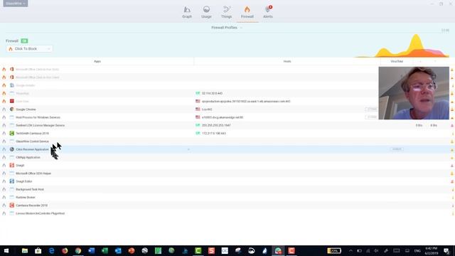455x256 pixels.
Task: Toggle block flame for Host Process for Windows Services
Action: tap(4, 117)
